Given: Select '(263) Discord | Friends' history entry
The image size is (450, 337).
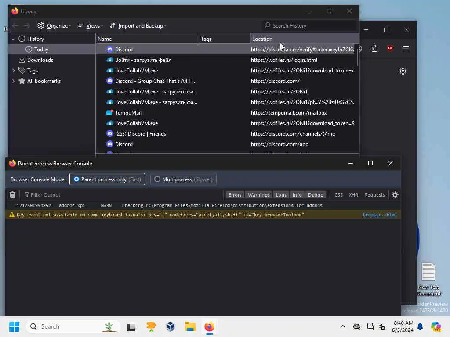Looking at the screenshot, I should 225,134.
